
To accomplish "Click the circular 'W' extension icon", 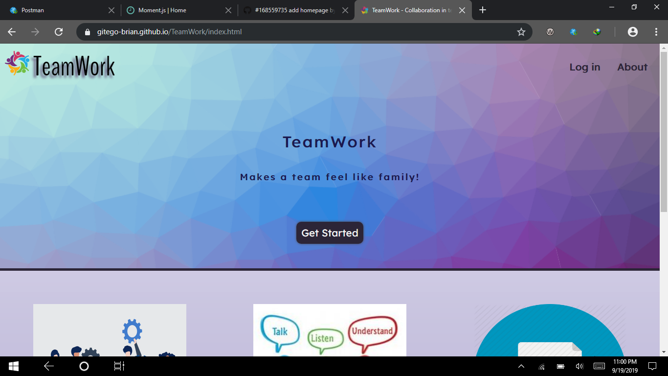I will coord(550,32).
